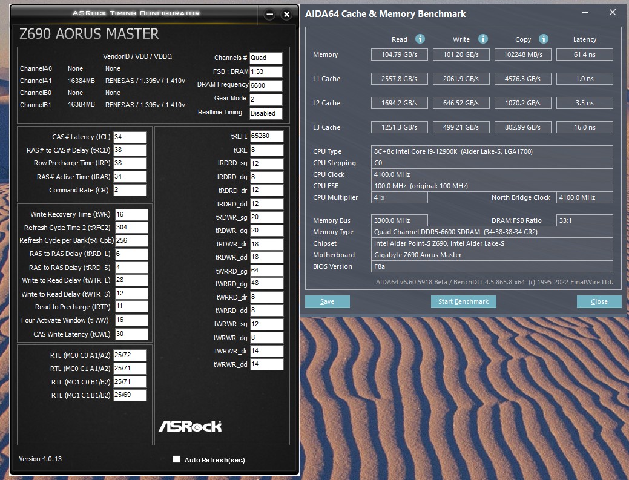The width and height of the screenshot is (629, 480).
Task: Select the Write Recovery Time (tWR) field
Action: 131,214
